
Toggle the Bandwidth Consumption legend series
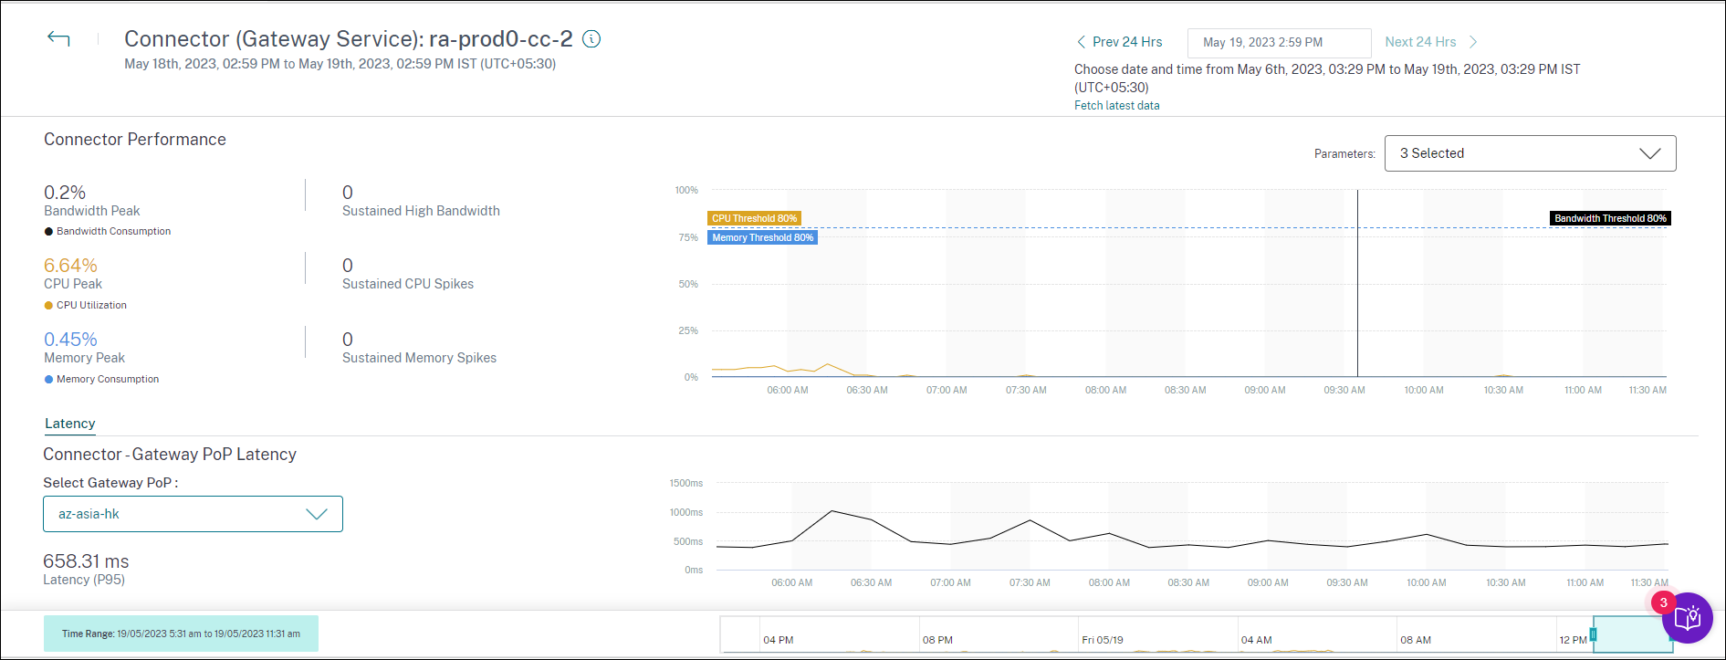[x=113, y=232]
